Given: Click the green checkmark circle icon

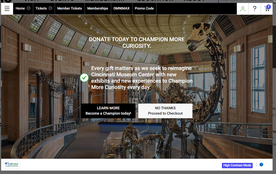Looking at the screenshot, I should point(84,78).
